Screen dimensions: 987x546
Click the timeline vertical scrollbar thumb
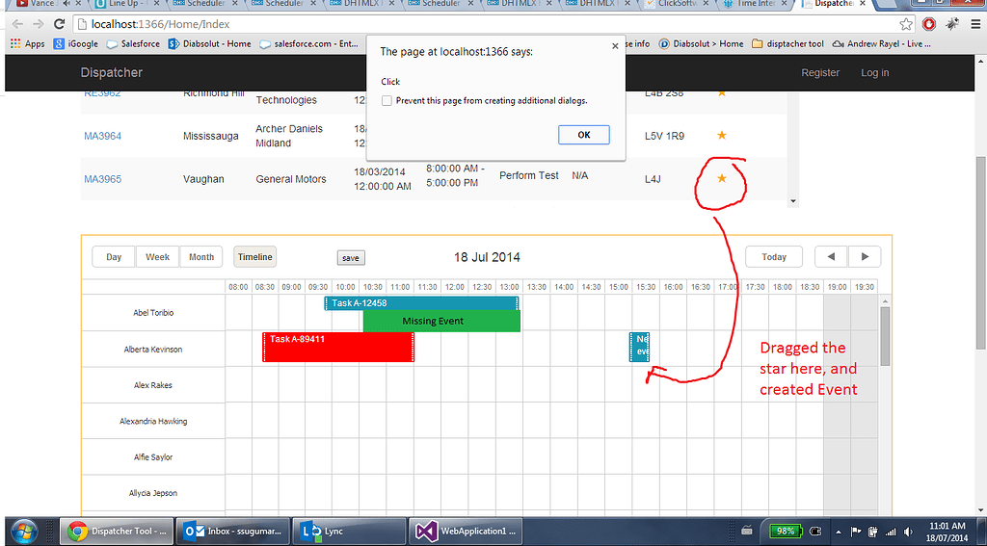tap(885, 336)
